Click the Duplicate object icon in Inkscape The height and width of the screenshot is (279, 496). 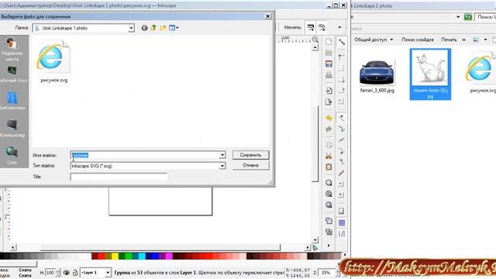[x=329, y=221]
